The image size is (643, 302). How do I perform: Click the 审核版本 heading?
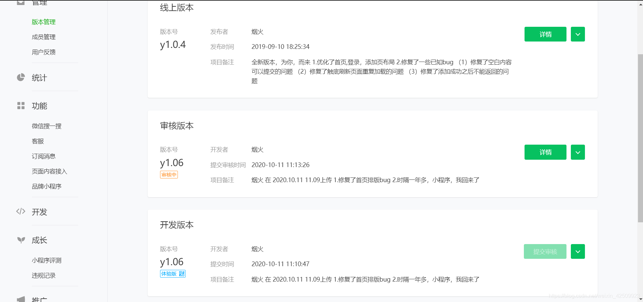click(177, 126)
